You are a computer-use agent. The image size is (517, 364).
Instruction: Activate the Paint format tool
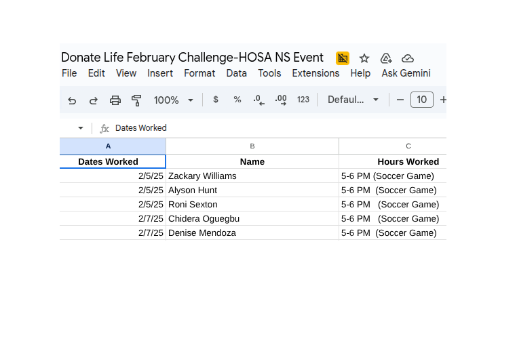tap(136, 100)
